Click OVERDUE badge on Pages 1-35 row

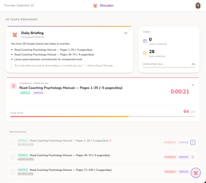click(170, 142)
